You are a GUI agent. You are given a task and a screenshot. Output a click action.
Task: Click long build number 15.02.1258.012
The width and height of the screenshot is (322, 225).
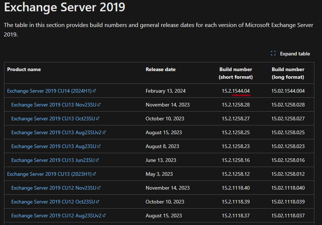[x=288, y=174]
